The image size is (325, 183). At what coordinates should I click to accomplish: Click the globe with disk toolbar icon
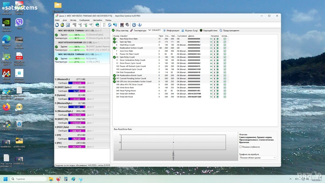click(97, 25)
